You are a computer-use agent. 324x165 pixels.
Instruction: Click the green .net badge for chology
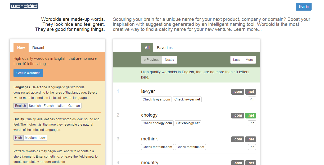click(250, 115)
